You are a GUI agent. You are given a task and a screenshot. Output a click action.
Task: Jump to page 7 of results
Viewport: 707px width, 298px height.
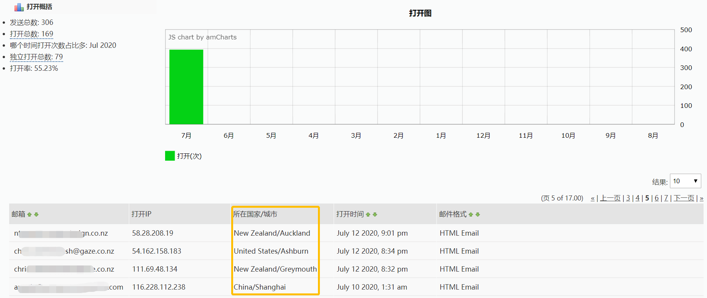[666, 198]
